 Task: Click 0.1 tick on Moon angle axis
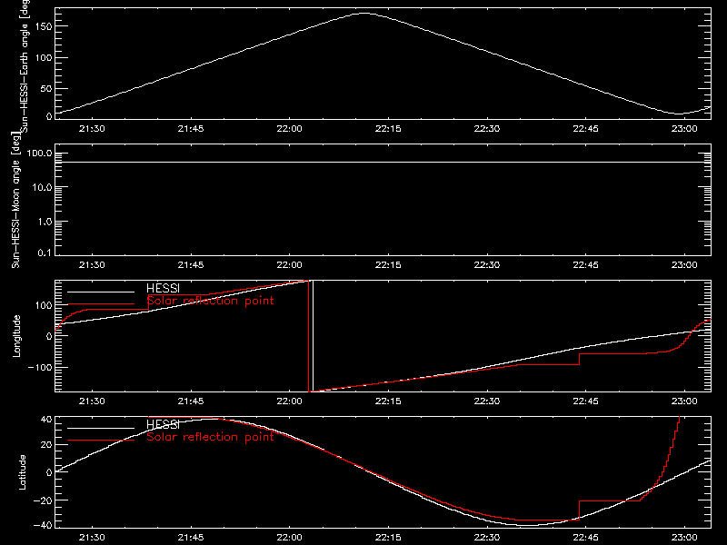pyautogui.click(x=45, y=253)
